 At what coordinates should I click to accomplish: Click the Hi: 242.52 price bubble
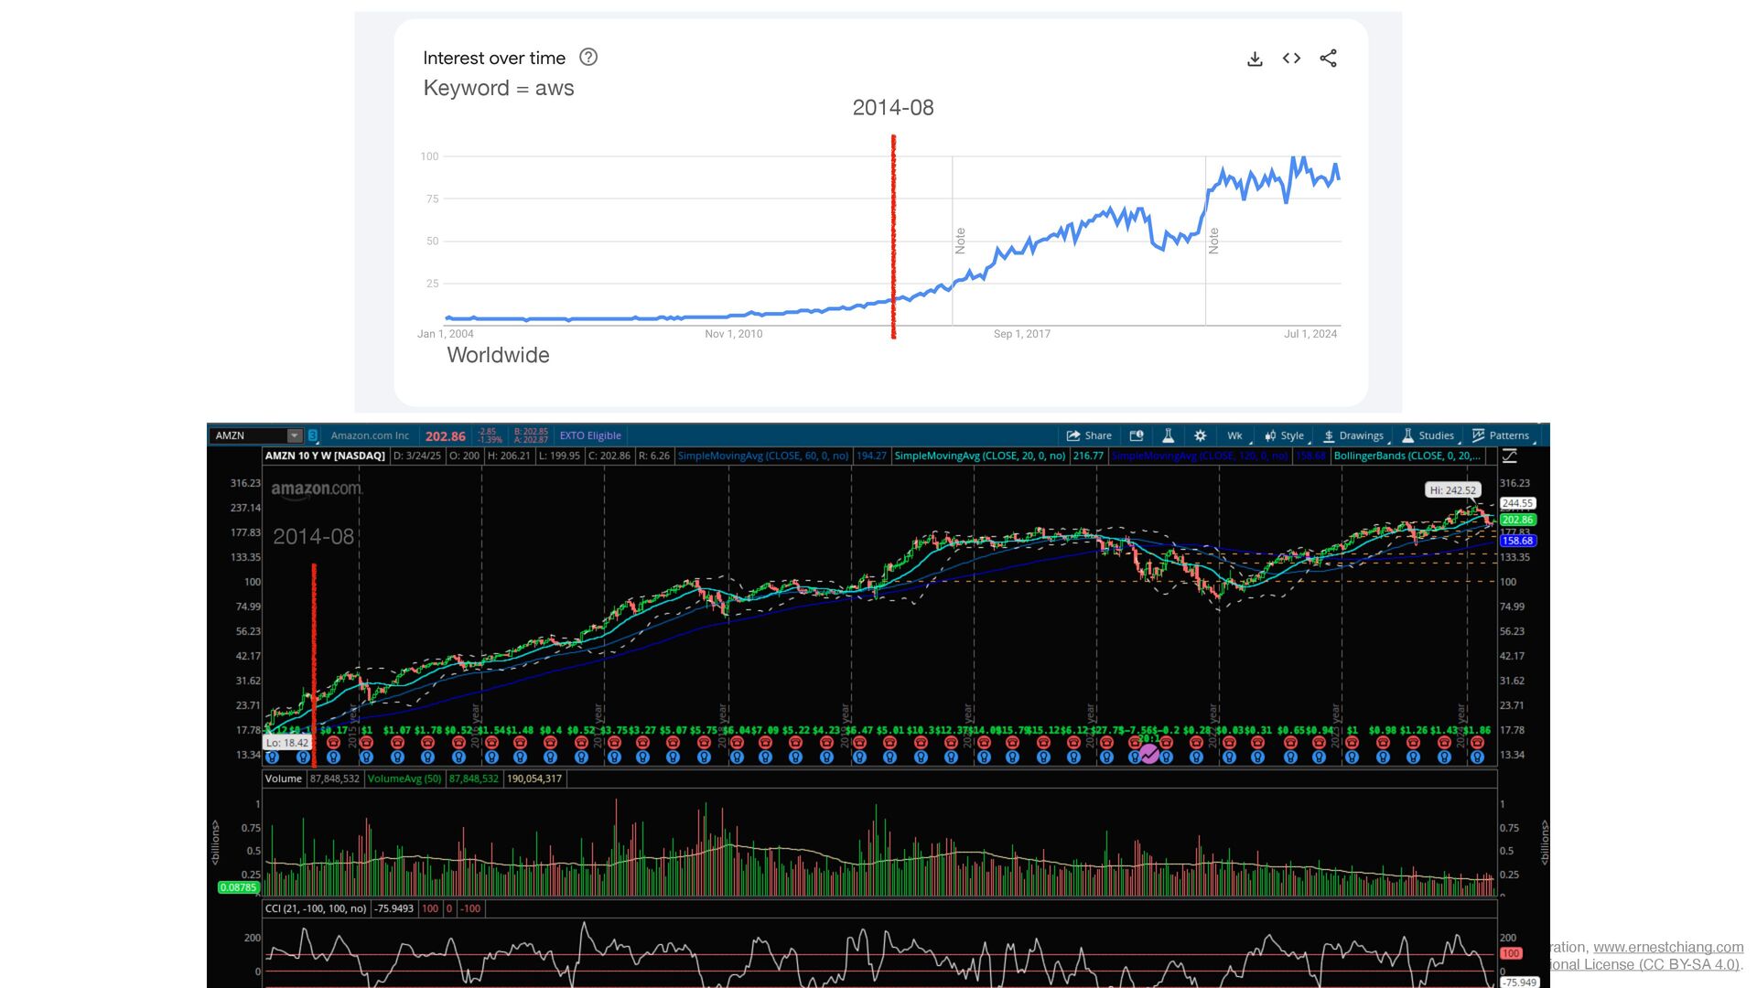click(1453, 490)
